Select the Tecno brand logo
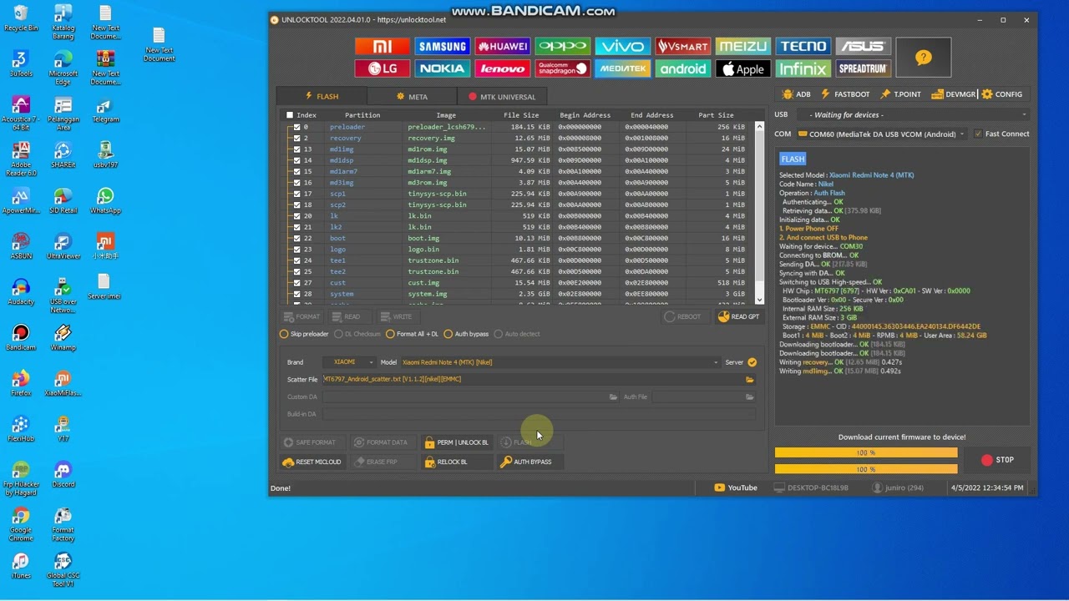The height and width of the screenshot is (601, 1069). point(803,47)
